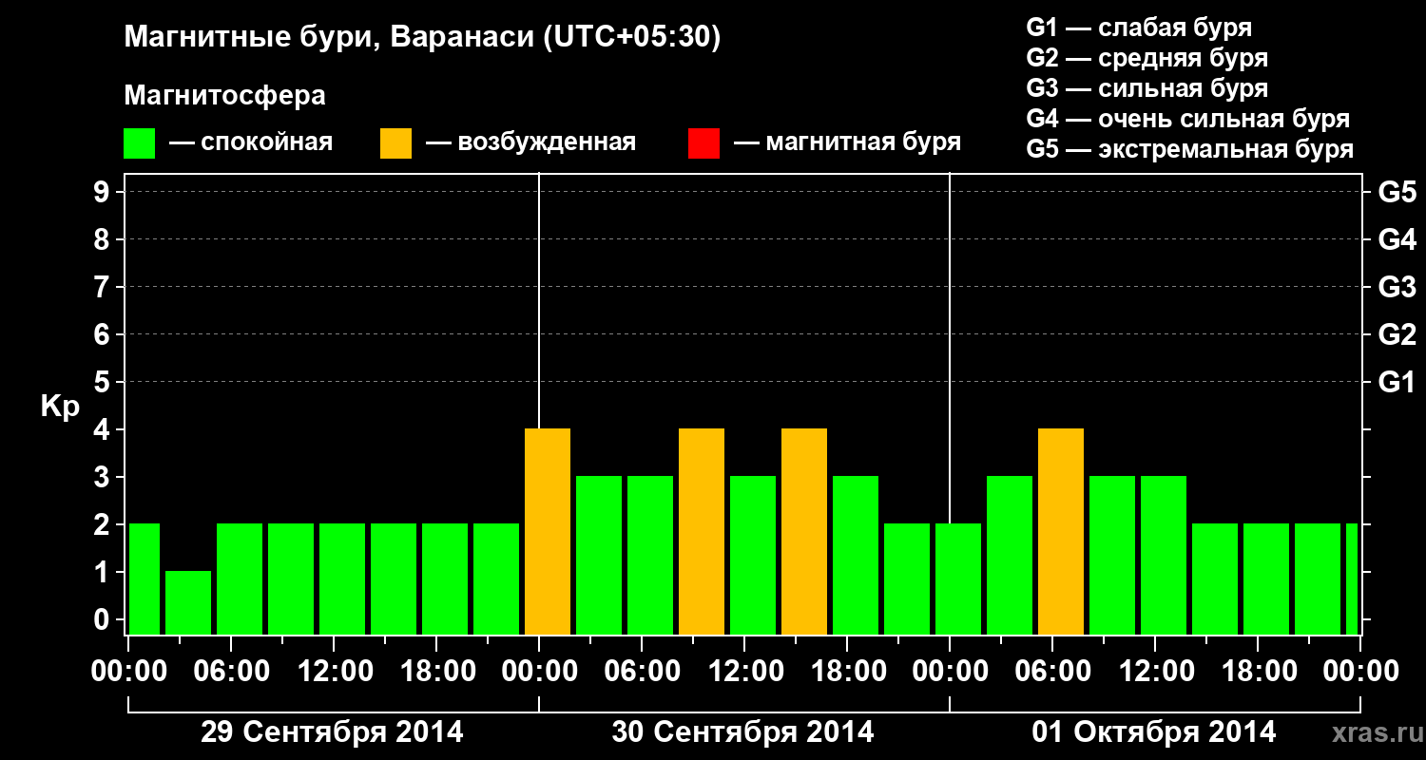1426x760 pixels.
Task: Click the 'G2 — средняя буря' legend line
Action: coord(1147,58)
